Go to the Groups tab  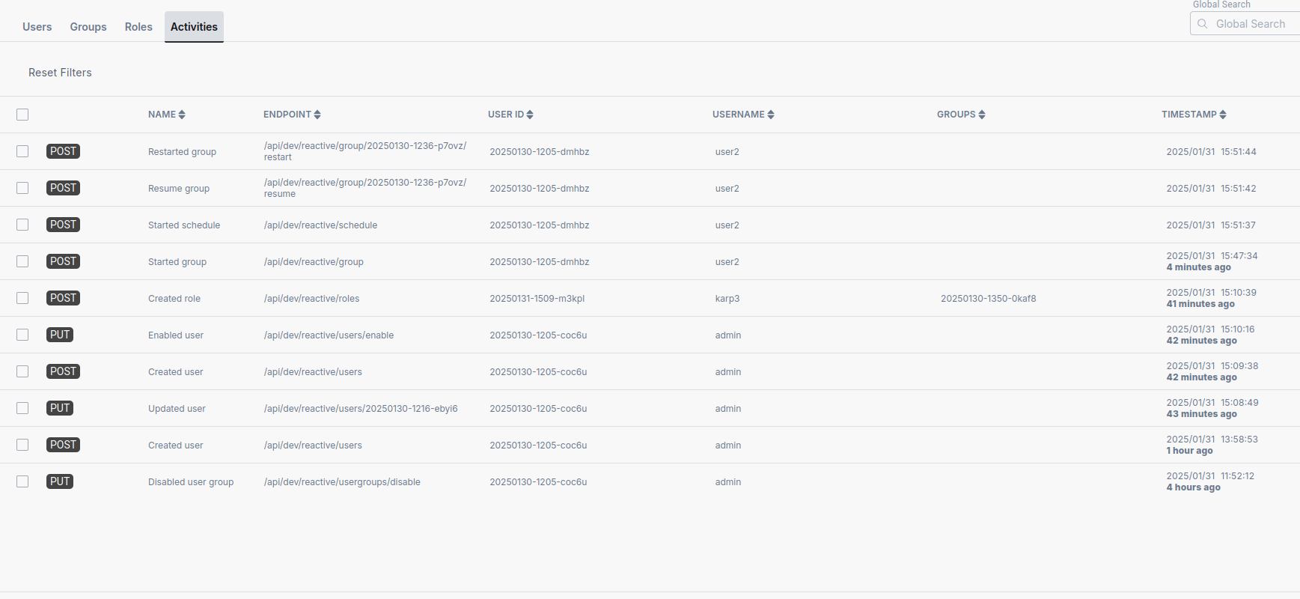click(88, 27)
